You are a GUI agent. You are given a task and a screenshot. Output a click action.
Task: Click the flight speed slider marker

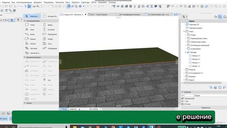pyautogui.click(x=79, y=109)
